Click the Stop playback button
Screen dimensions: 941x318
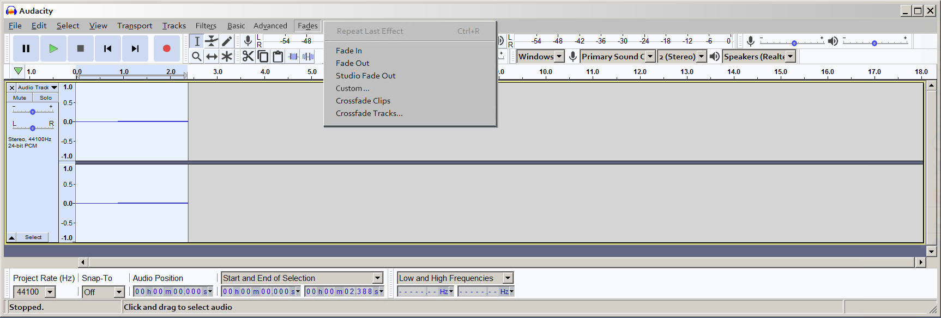click(80, 48)
